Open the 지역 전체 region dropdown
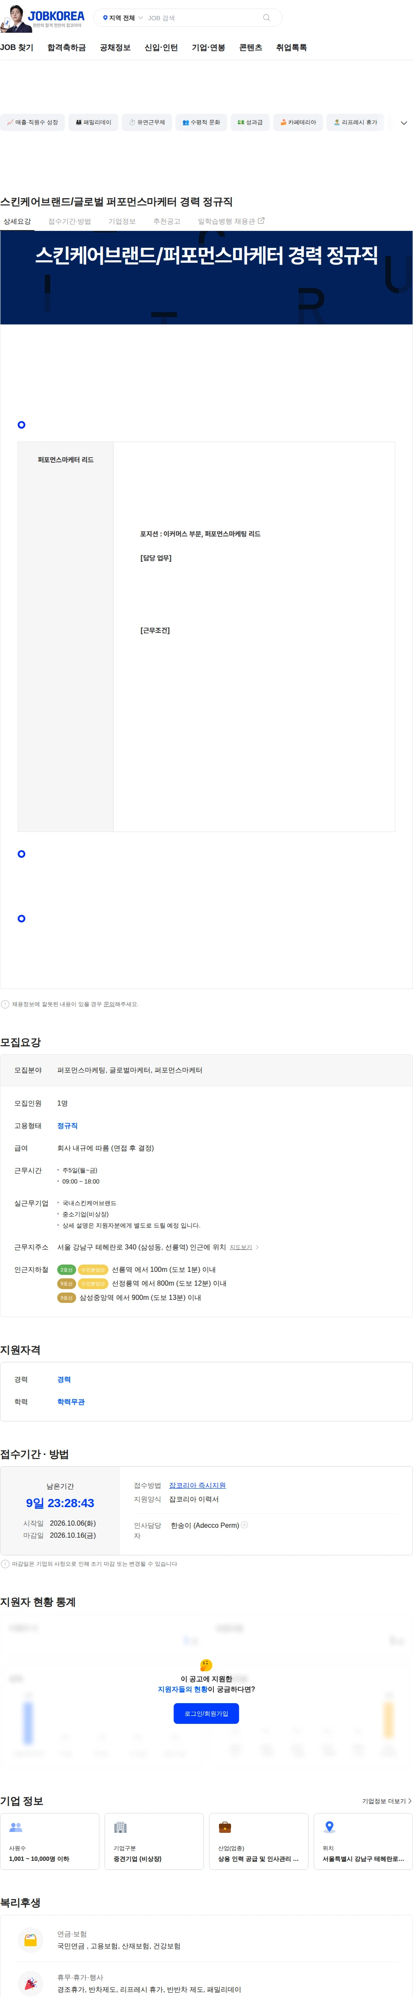Image resolution: width=413 pixels, height=1997 pixels. pos(123,18)
